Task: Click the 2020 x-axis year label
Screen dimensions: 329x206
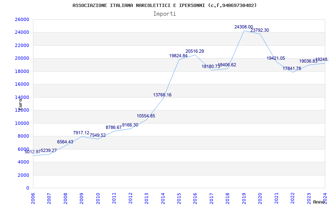Action: [260, 199]
